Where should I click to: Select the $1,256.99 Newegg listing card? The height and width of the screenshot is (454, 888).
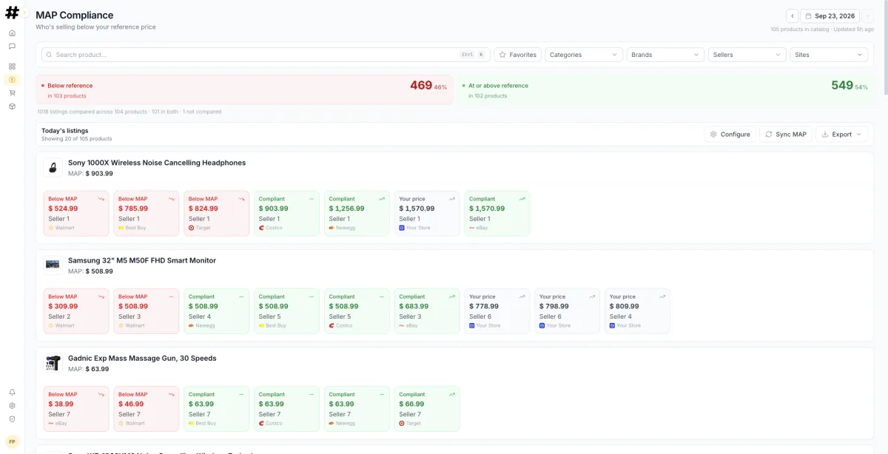point(357,214)
